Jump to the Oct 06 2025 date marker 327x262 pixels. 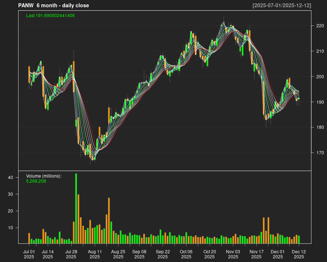click(x=186, y=254)
